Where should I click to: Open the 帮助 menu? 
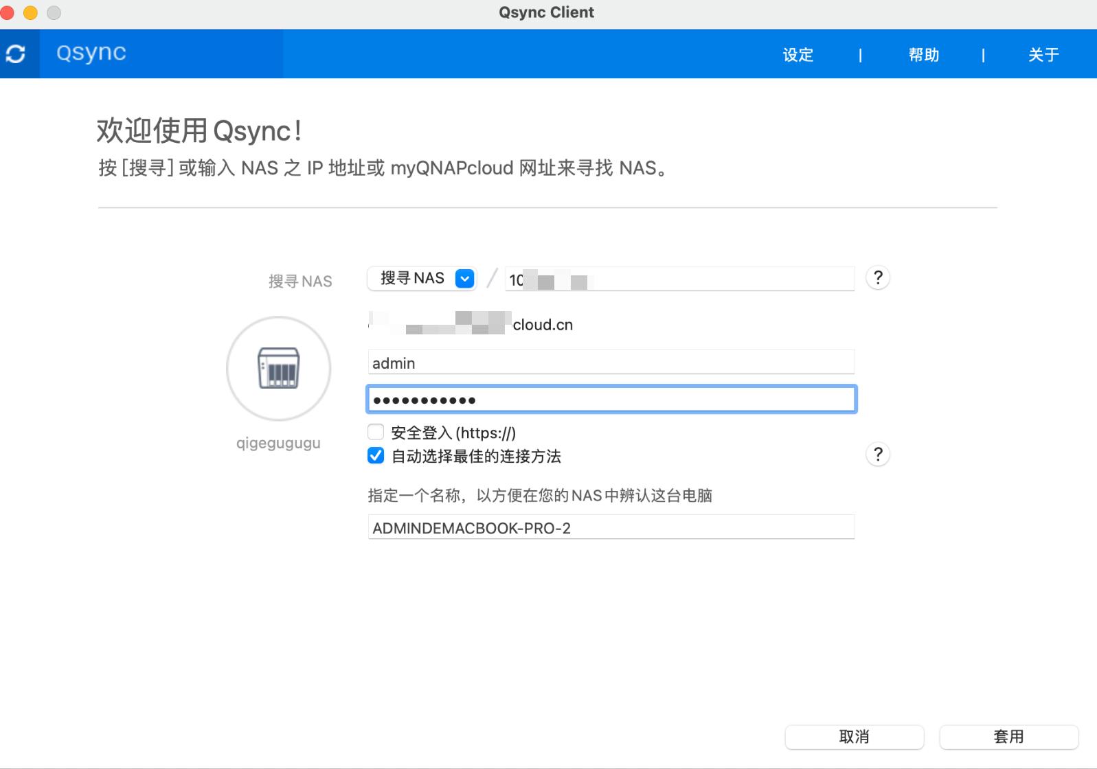(924, 55)
